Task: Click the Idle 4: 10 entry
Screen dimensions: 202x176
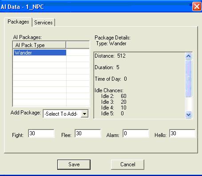Action: (x=114, y=108)
